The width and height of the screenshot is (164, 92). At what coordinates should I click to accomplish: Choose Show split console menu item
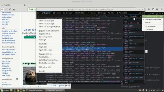(153, 16)
